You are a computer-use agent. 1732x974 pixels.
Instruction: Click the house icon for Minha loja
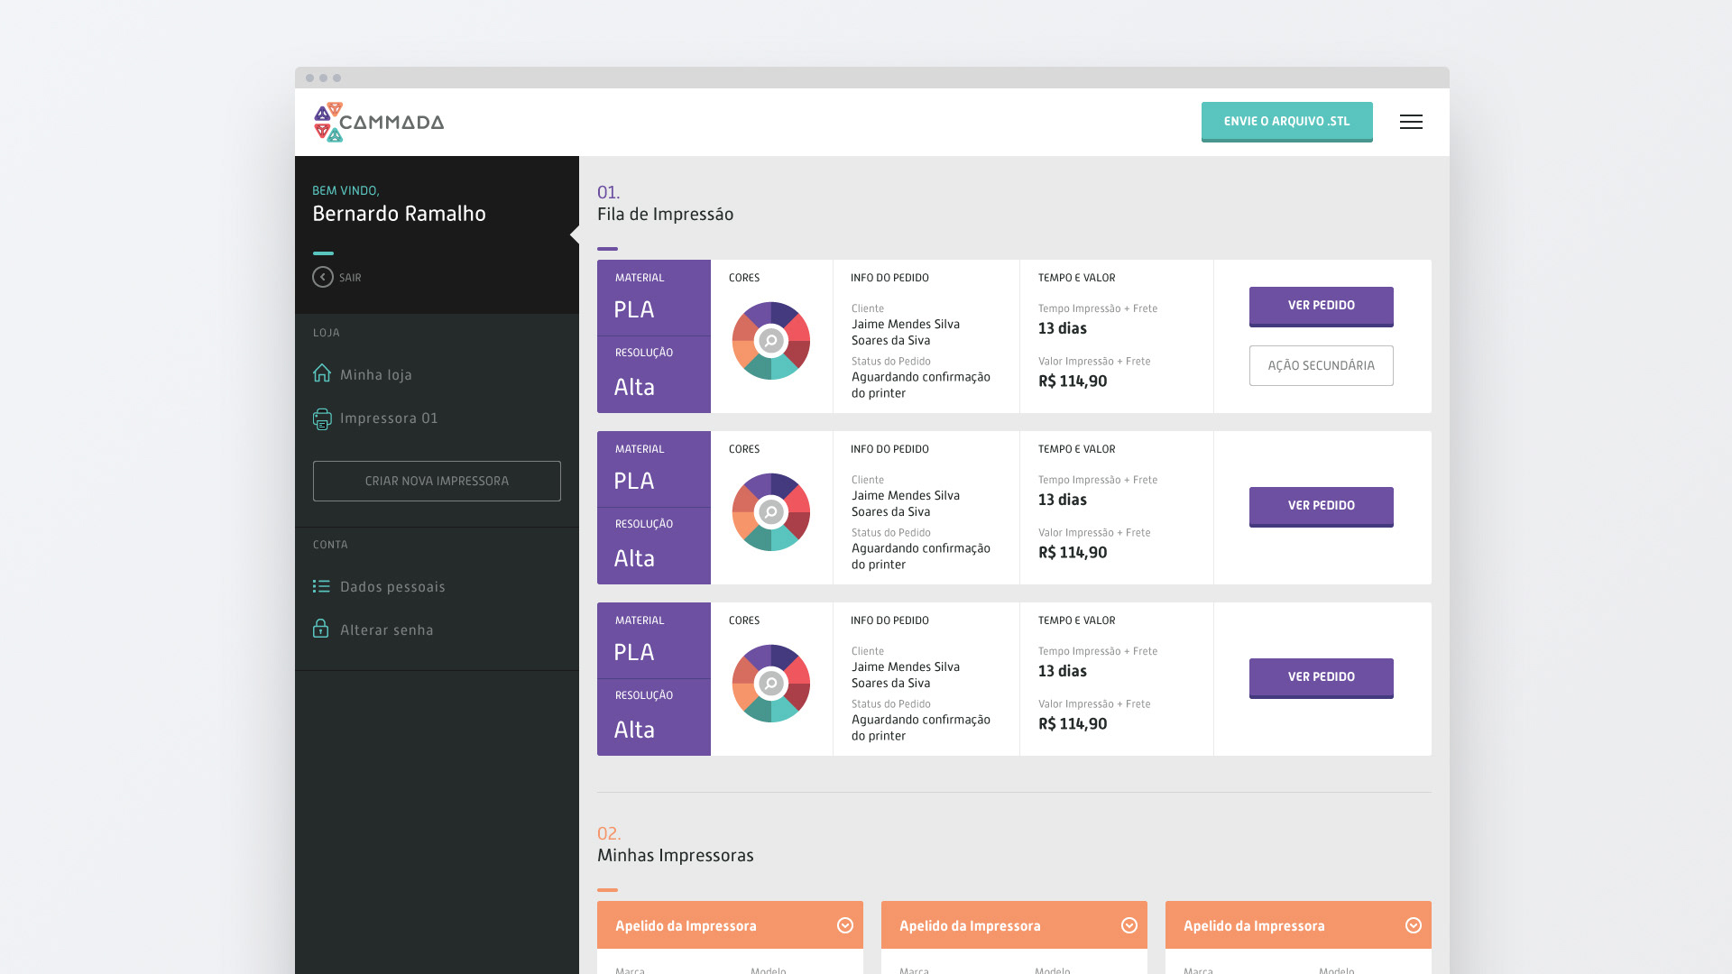(322, 373)
